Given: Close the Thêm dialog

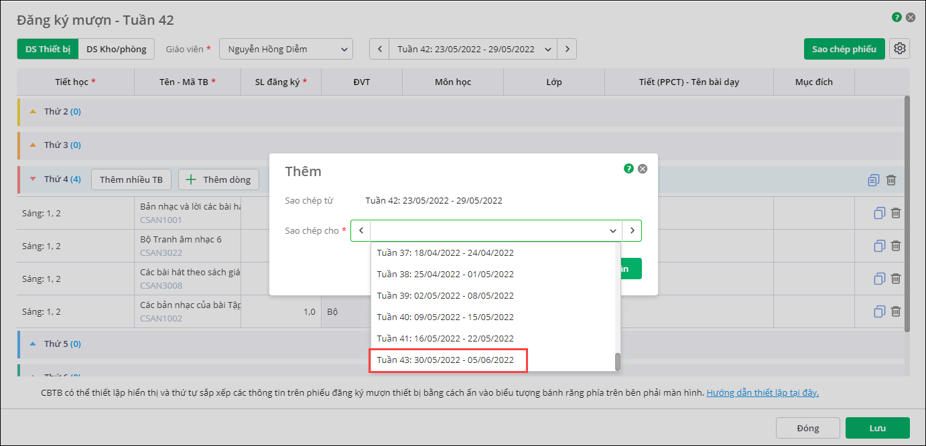Looking at the screenshot, I should pos(643,169).
